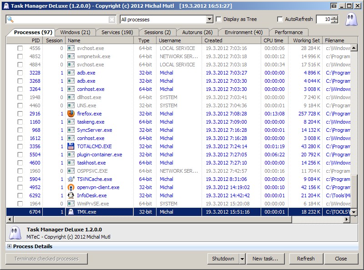Click the TOTALCMD.EXE floppy disk icon
364x270 pixels.
point(71,146)
